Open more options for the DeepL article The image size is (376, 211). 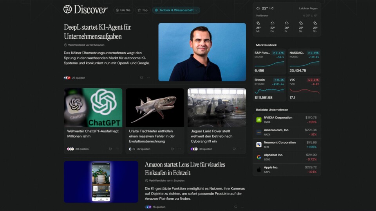tap(148, 78)
